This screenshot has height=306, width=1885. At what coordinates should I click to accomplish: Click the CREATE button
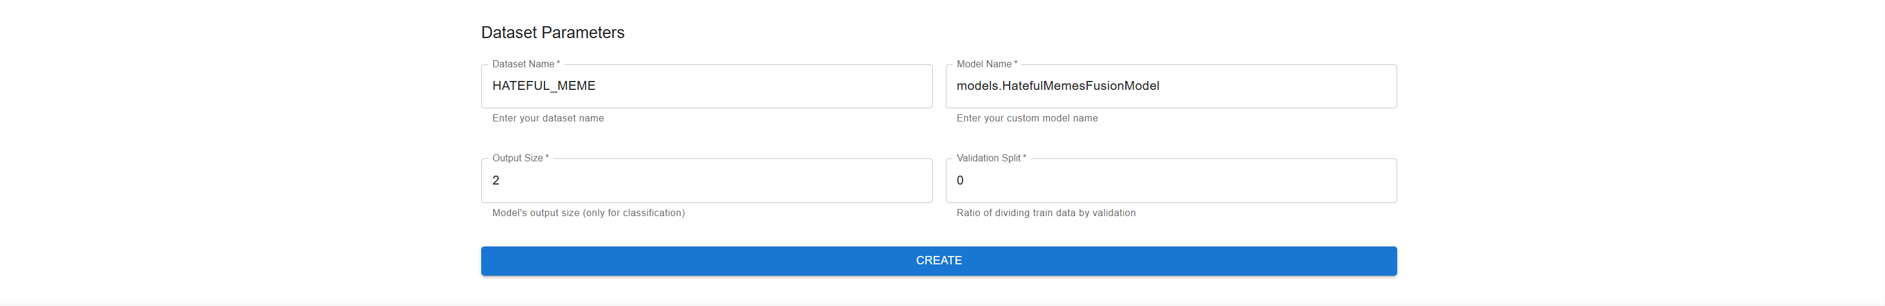point(938,261)
